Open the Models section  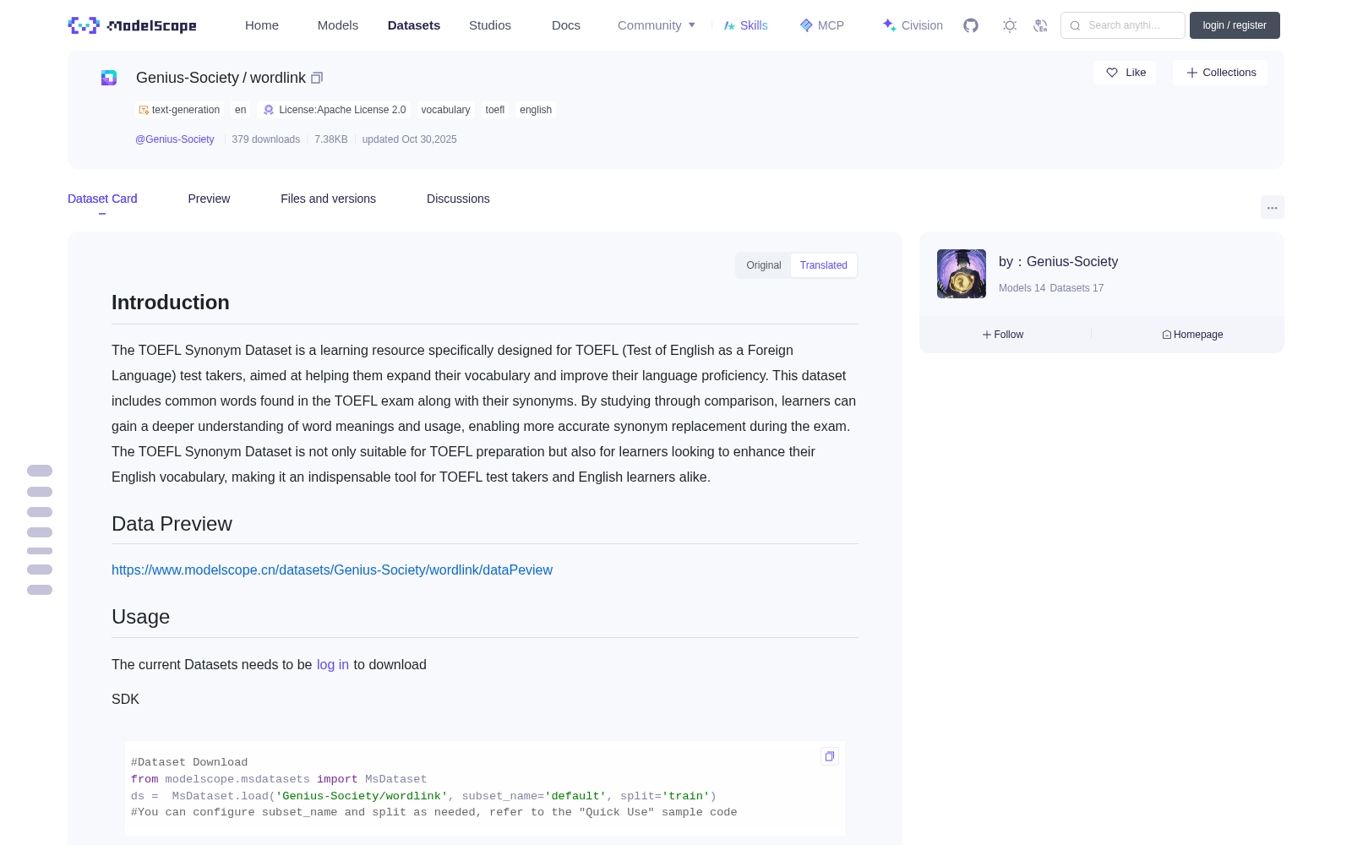(x=338, y=25)
